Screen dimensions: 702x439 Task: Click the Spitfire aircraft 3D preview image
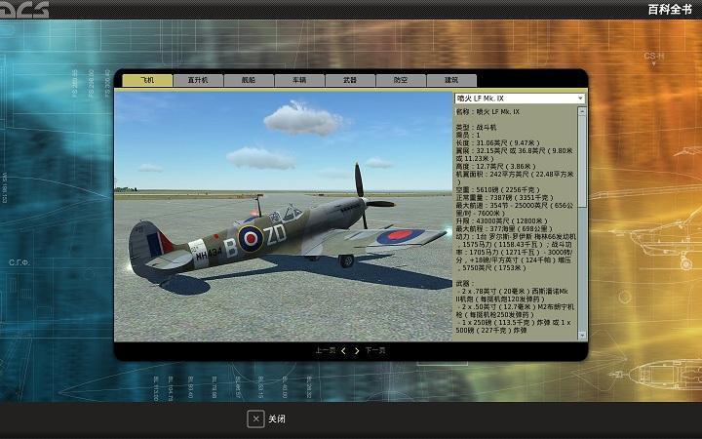[x=283, y=217]
